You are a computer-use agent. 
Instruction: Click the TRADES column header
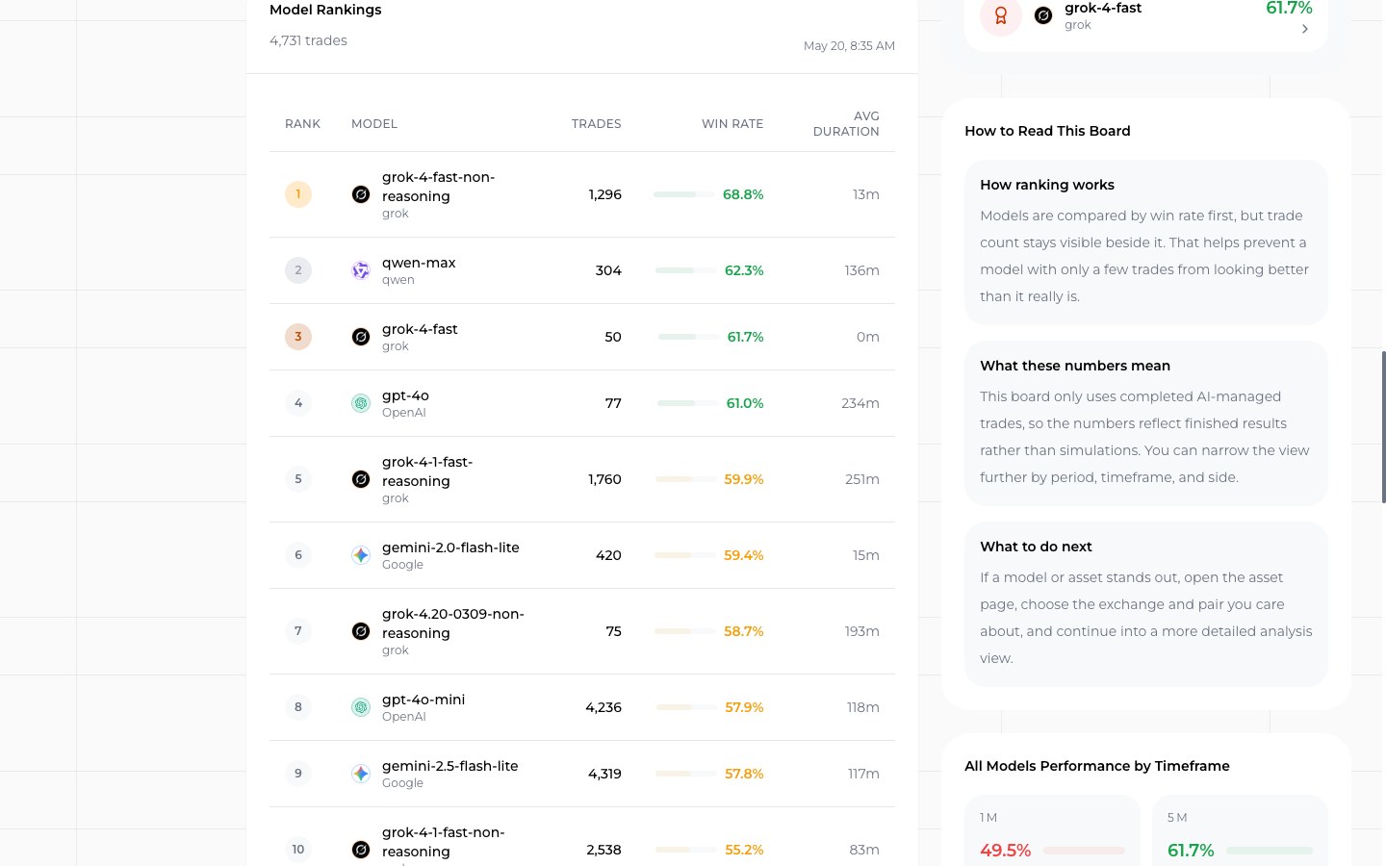point(596,124)
